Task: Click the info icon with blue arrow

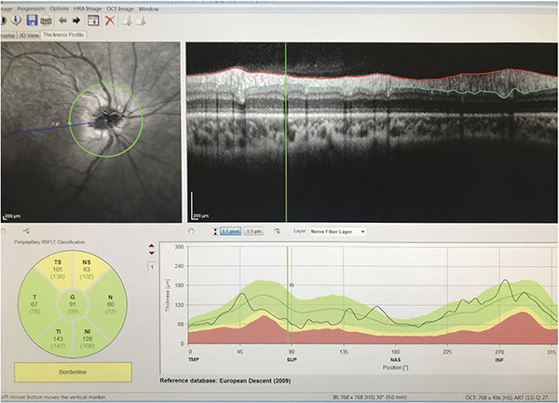Action: click(17, 20)
